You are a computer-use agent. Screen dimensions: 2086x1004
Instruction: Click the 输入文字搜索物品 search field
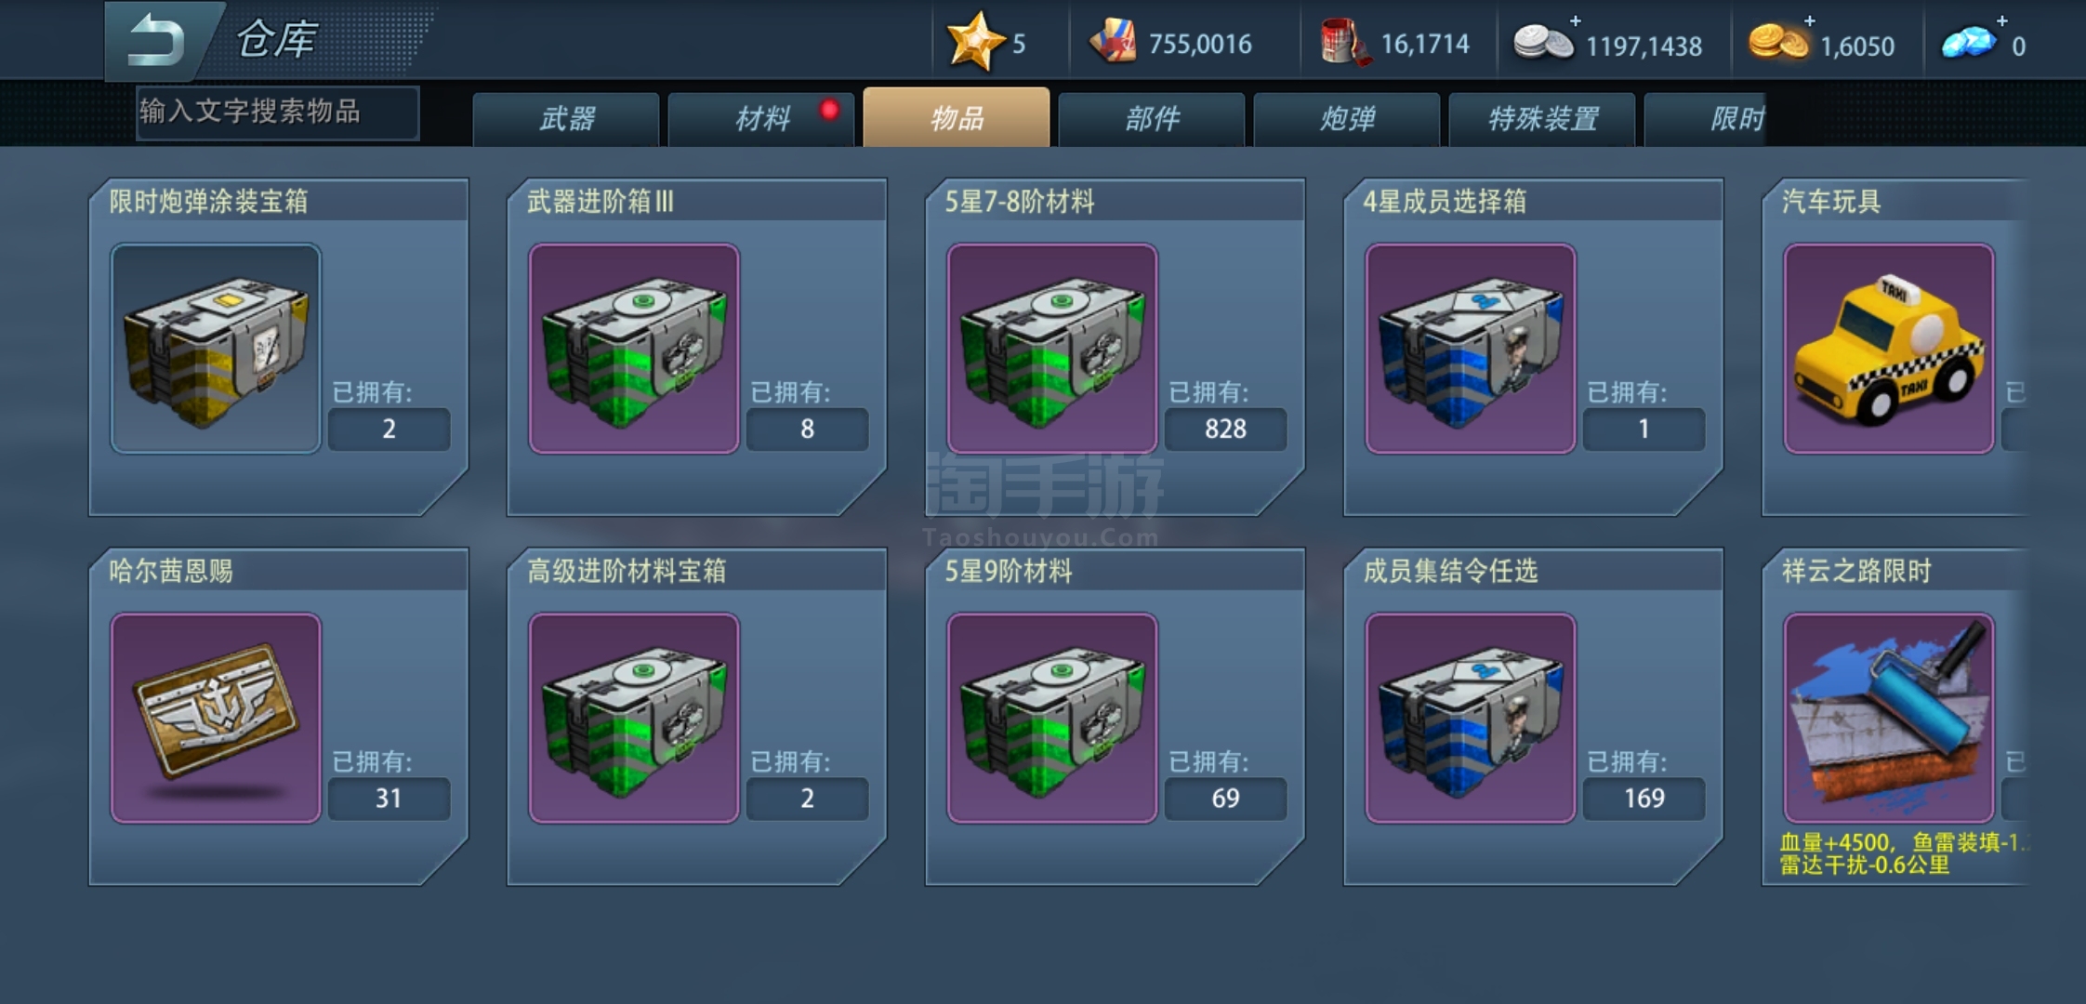click(x=277, y=112)
